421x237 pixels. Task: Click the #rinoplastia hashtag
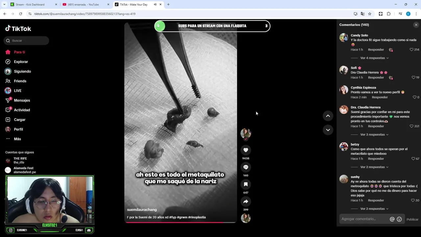coord(197,217)
